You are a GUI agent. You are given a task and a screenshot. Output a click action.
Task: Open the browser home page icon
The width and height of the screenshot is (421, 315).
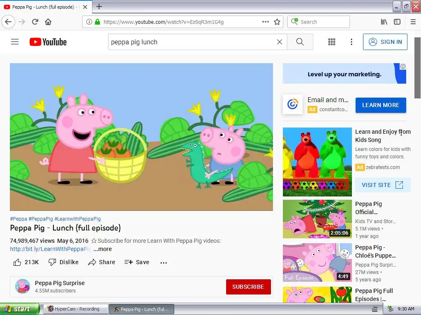(48, 22)
